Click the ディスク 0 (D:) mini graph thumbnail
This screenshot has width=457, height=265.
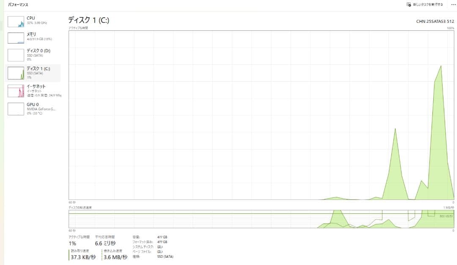tap(16, 55)
